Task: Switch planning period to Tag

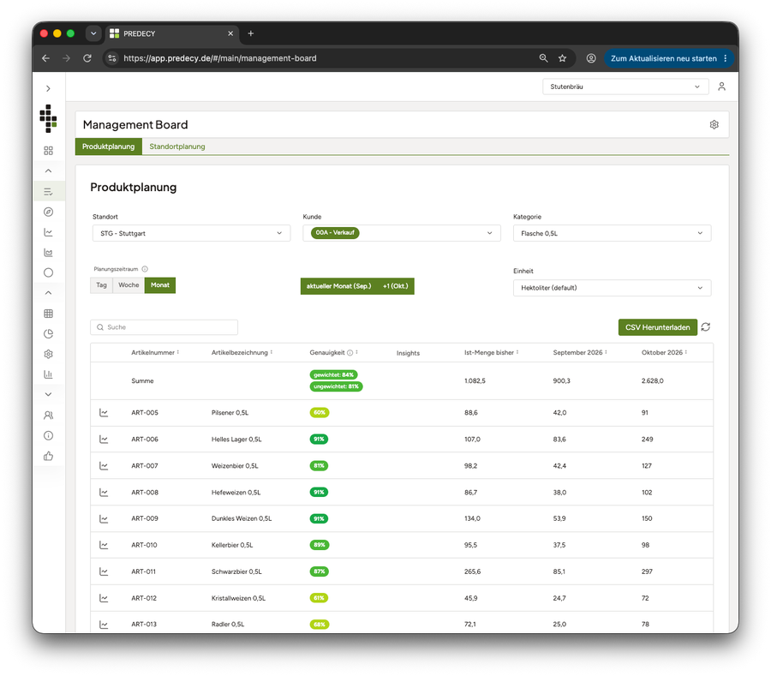Action: 101,285
